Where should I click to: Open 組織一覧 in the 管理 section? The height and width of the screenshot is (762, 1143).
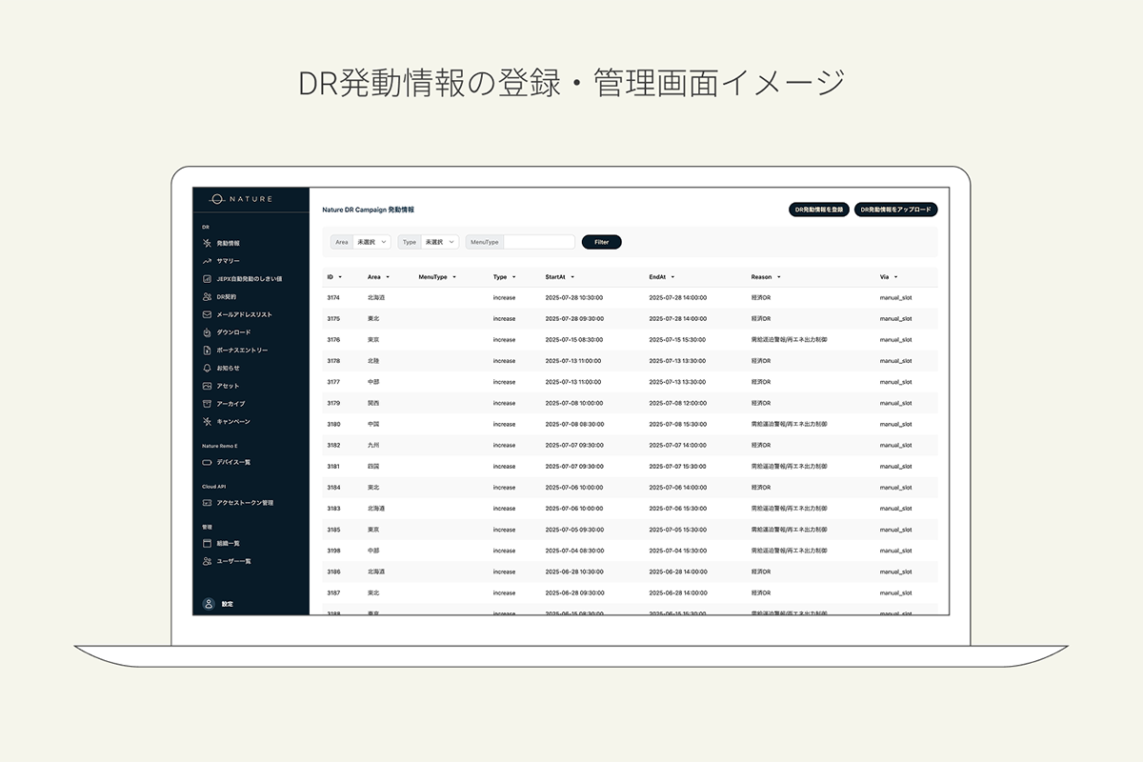click(x=208, y=542)
